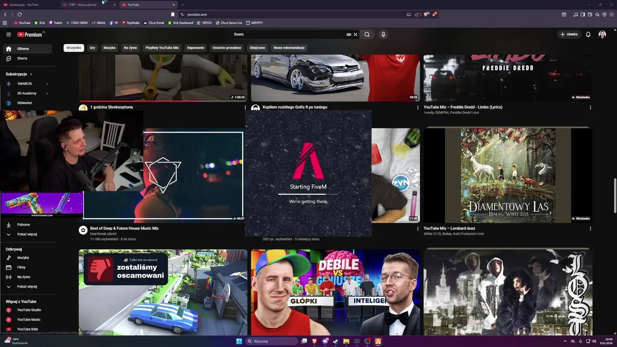Image resolution: width=617 pixels, height=347 pixels.
Task: Reload the page
Action: [19, 14]
